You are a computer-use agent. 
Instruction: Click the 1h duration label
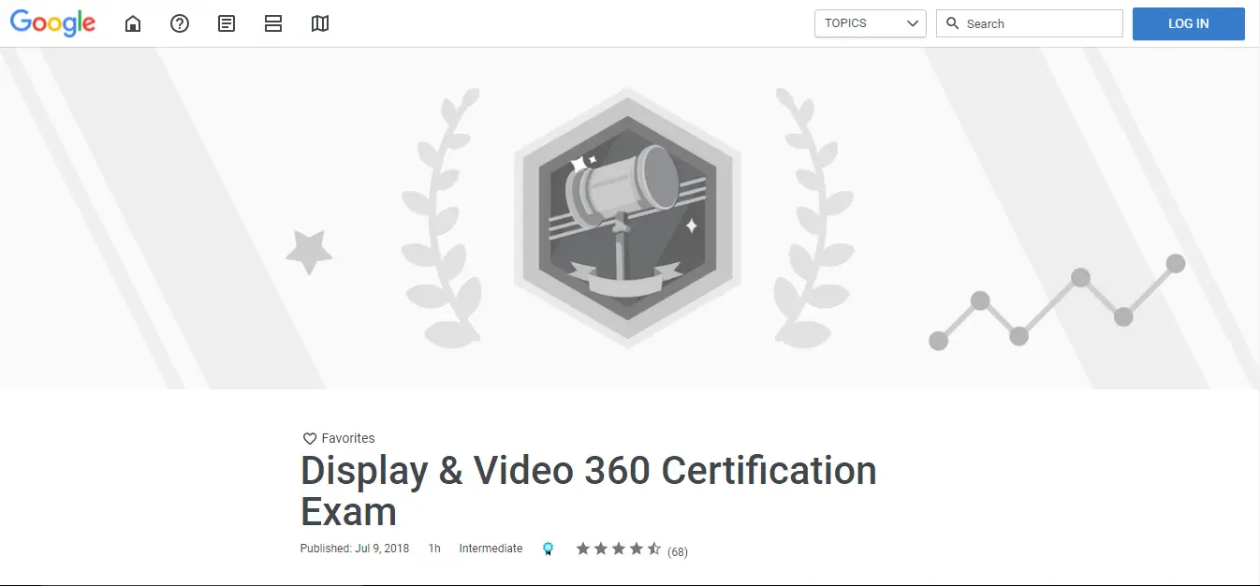[x=434, y=549]
